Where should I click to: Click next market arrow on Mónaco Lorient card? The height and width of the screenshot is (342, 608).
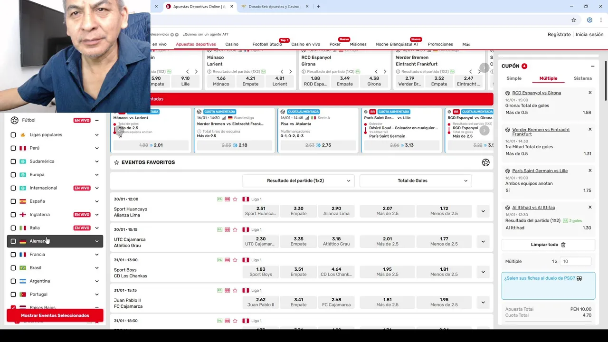[290, 72]
